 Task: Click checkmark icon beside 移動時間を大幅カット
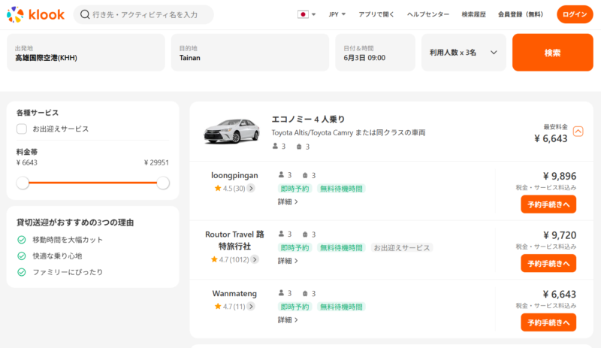[22, 240]
